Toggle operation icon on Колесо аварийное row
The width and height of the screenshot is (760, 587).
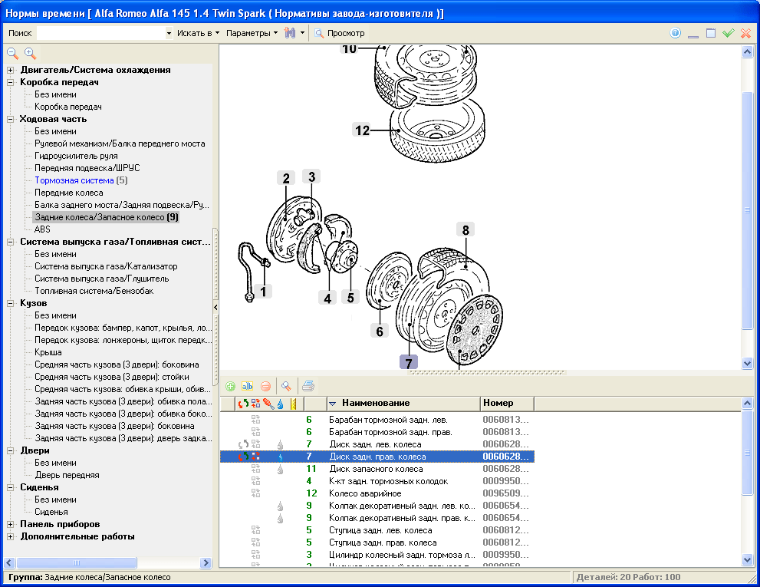(256, 493)
